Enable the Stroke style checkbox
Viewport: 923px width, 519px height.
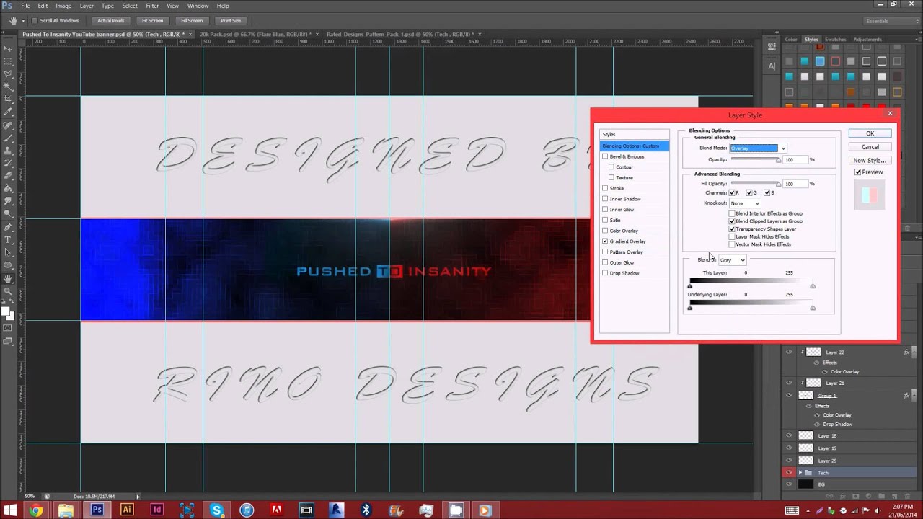point(605,188)
